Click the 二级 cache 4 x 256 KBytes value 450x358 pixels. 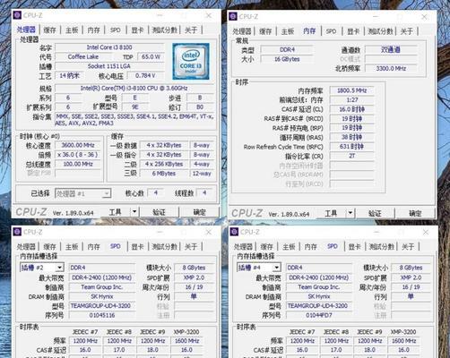pyautogui.click(x=164, y=164)
